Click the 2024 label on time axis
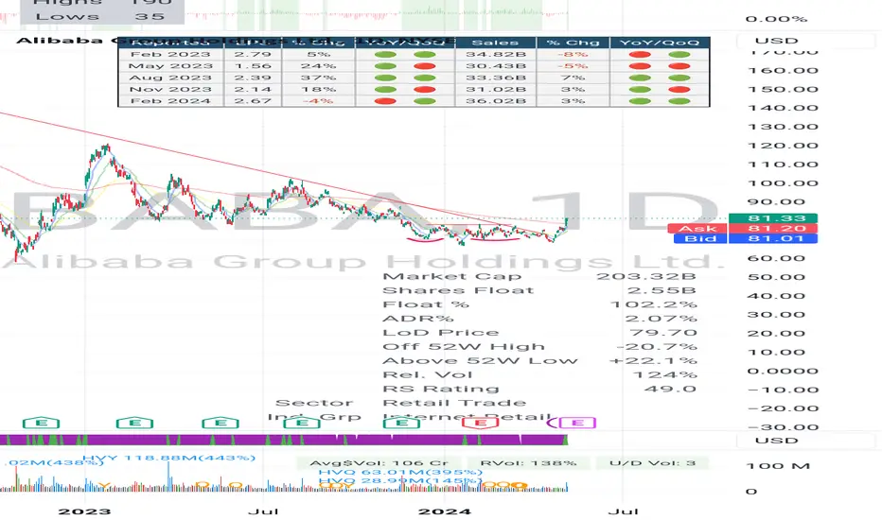Image resolution: width=882 pixels, height=520 pixels. (445, 511)
